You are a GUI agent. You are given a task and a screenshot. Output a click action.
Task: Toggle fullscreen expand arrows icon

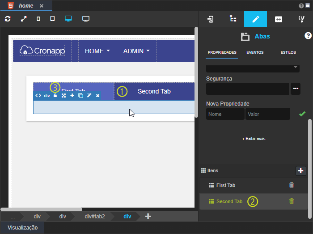click(24, 19)
